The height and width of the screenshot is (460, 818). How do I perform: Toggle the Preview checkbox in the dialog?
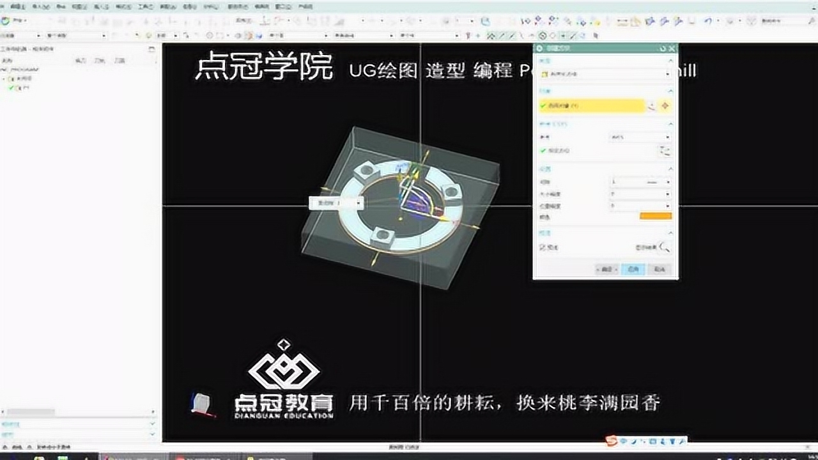[543, 247]
